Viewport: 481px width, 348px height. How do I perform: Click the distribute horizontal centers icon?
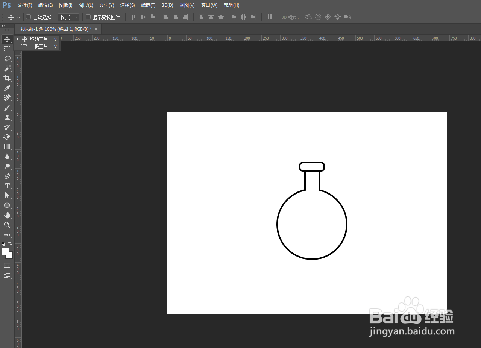(243, 17)
